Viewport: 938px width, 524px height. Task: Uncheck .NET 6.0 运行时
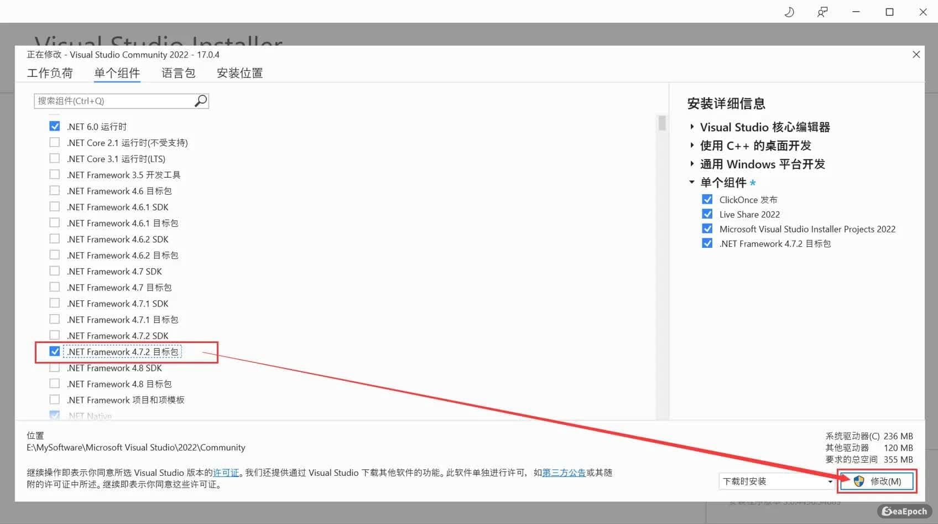coord(55,126)
